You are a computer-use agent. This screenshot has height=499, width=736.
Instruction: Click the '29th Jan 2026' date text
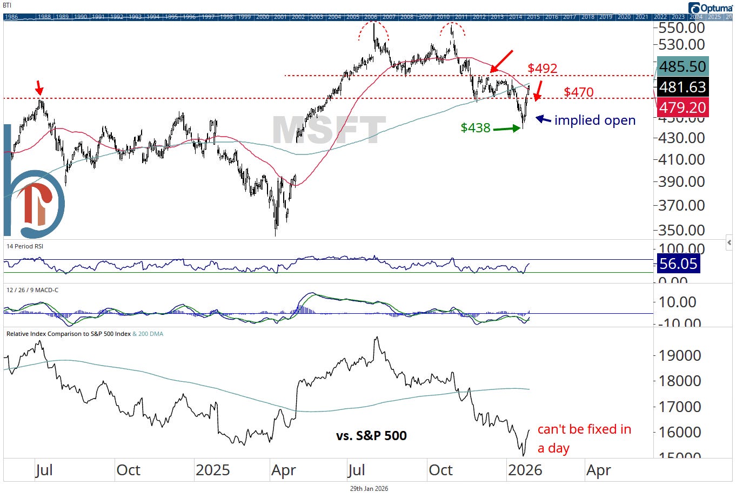pyautogui.click(x=369, y=488)
